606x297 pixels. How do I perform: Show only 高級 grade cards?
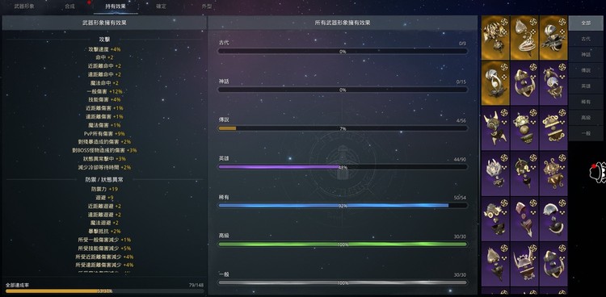click(586, 117)
